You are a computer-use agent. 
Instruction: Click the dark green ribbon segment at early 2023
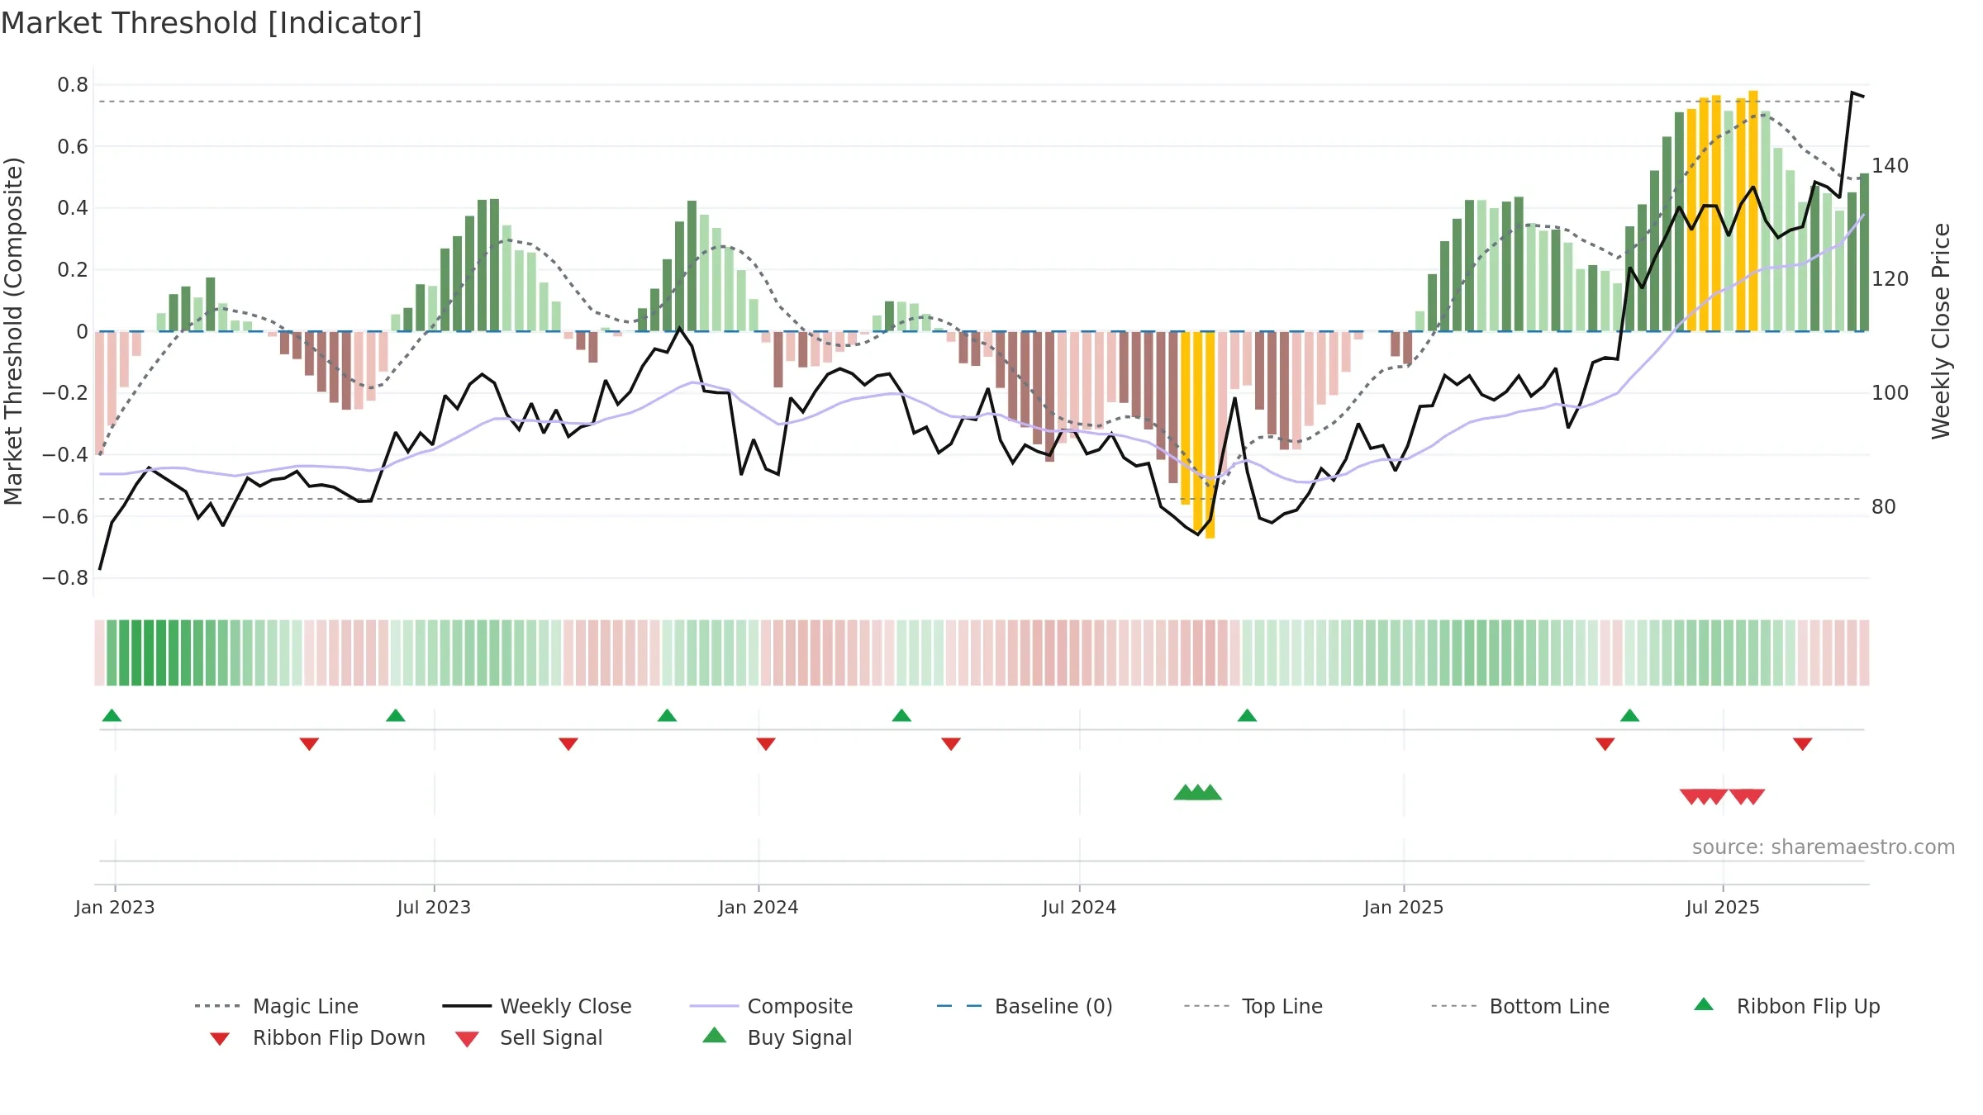coord(149,652)
